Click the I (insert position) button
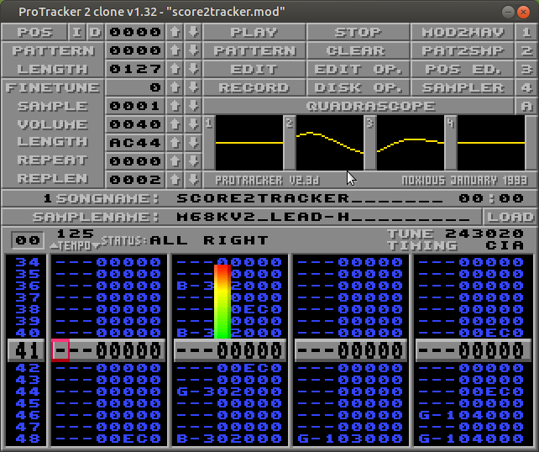This screenshot has height=452, width=539. pos(77,32)
